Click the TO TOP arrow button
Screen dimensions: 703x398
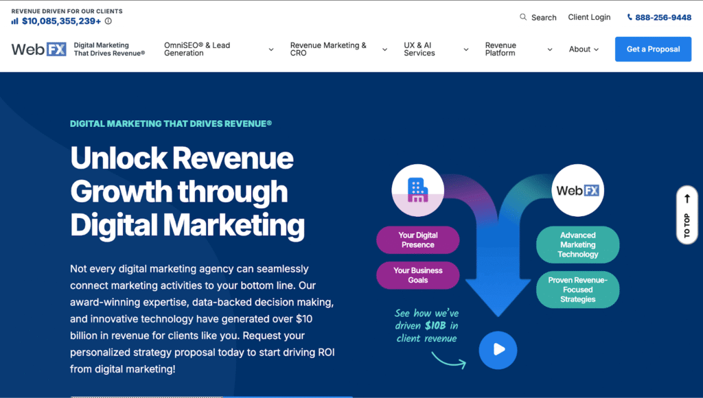(687, 215)
